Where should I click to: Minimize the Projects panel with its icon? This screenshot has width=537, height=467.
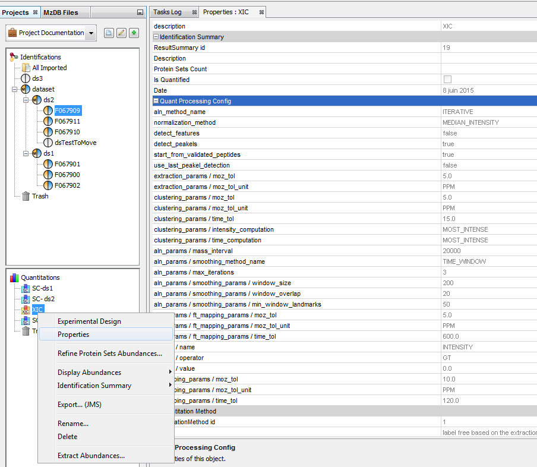click(x=140, y=12)
